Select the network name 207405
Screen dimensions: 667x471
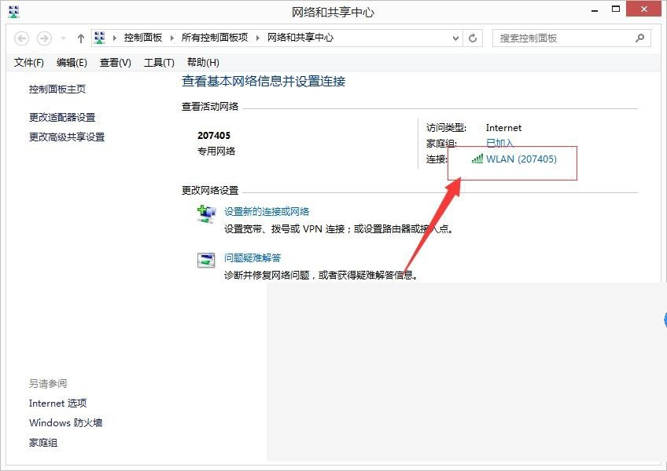pyautogui.click(x=214, y=136)
